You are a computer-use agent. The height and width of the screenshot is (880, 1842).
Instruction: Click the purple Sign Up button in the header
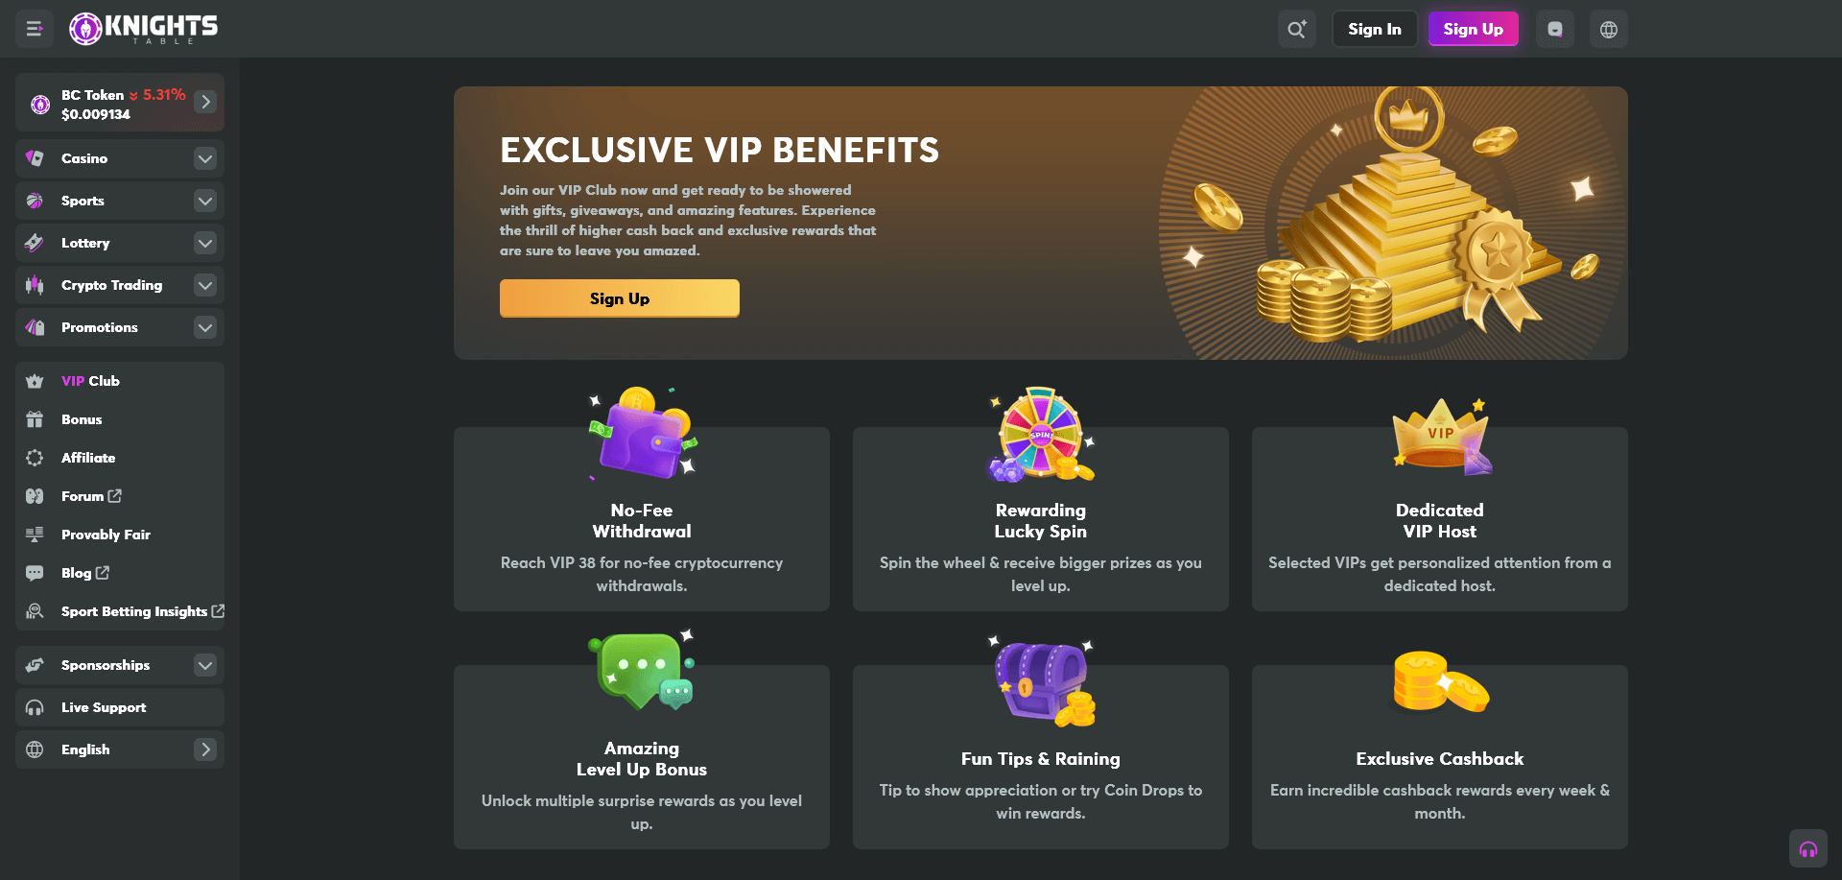(1473, 29)
